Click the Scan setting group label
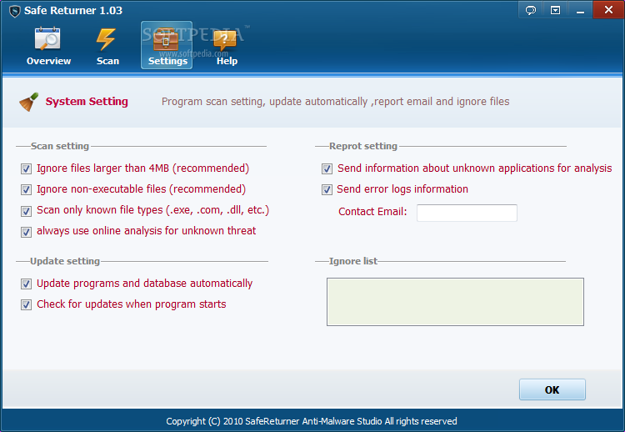This screenshot has width=625, height=432. [x=60, y=146]
